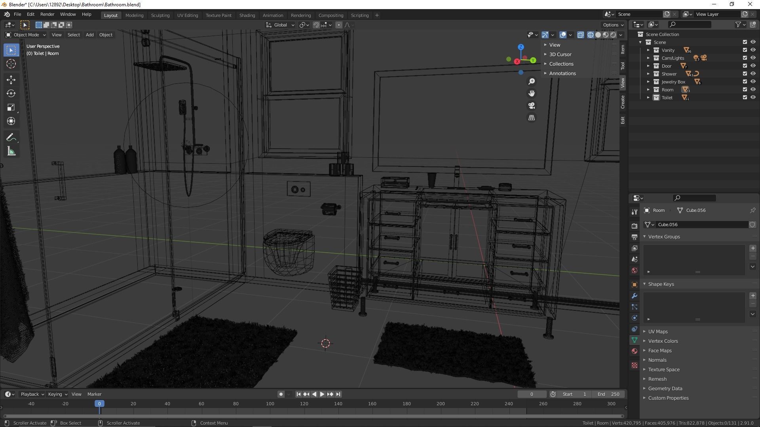Select the Rotate tool

(11, 94)
